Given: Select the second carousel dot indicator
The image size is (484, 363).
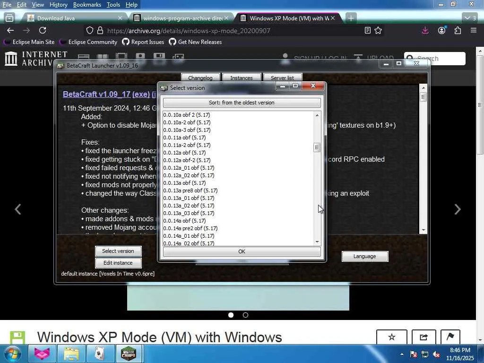Looking at the screenshot, I should [245, 315].
